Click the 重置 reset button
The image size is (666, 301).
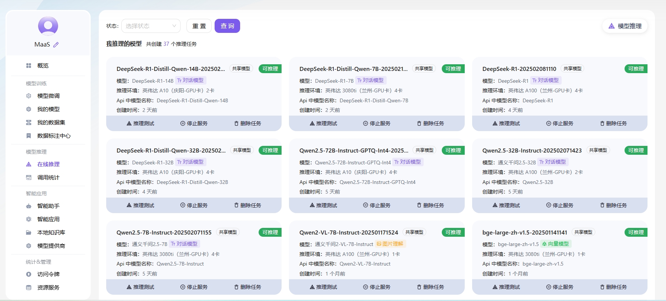click(199, 26)
